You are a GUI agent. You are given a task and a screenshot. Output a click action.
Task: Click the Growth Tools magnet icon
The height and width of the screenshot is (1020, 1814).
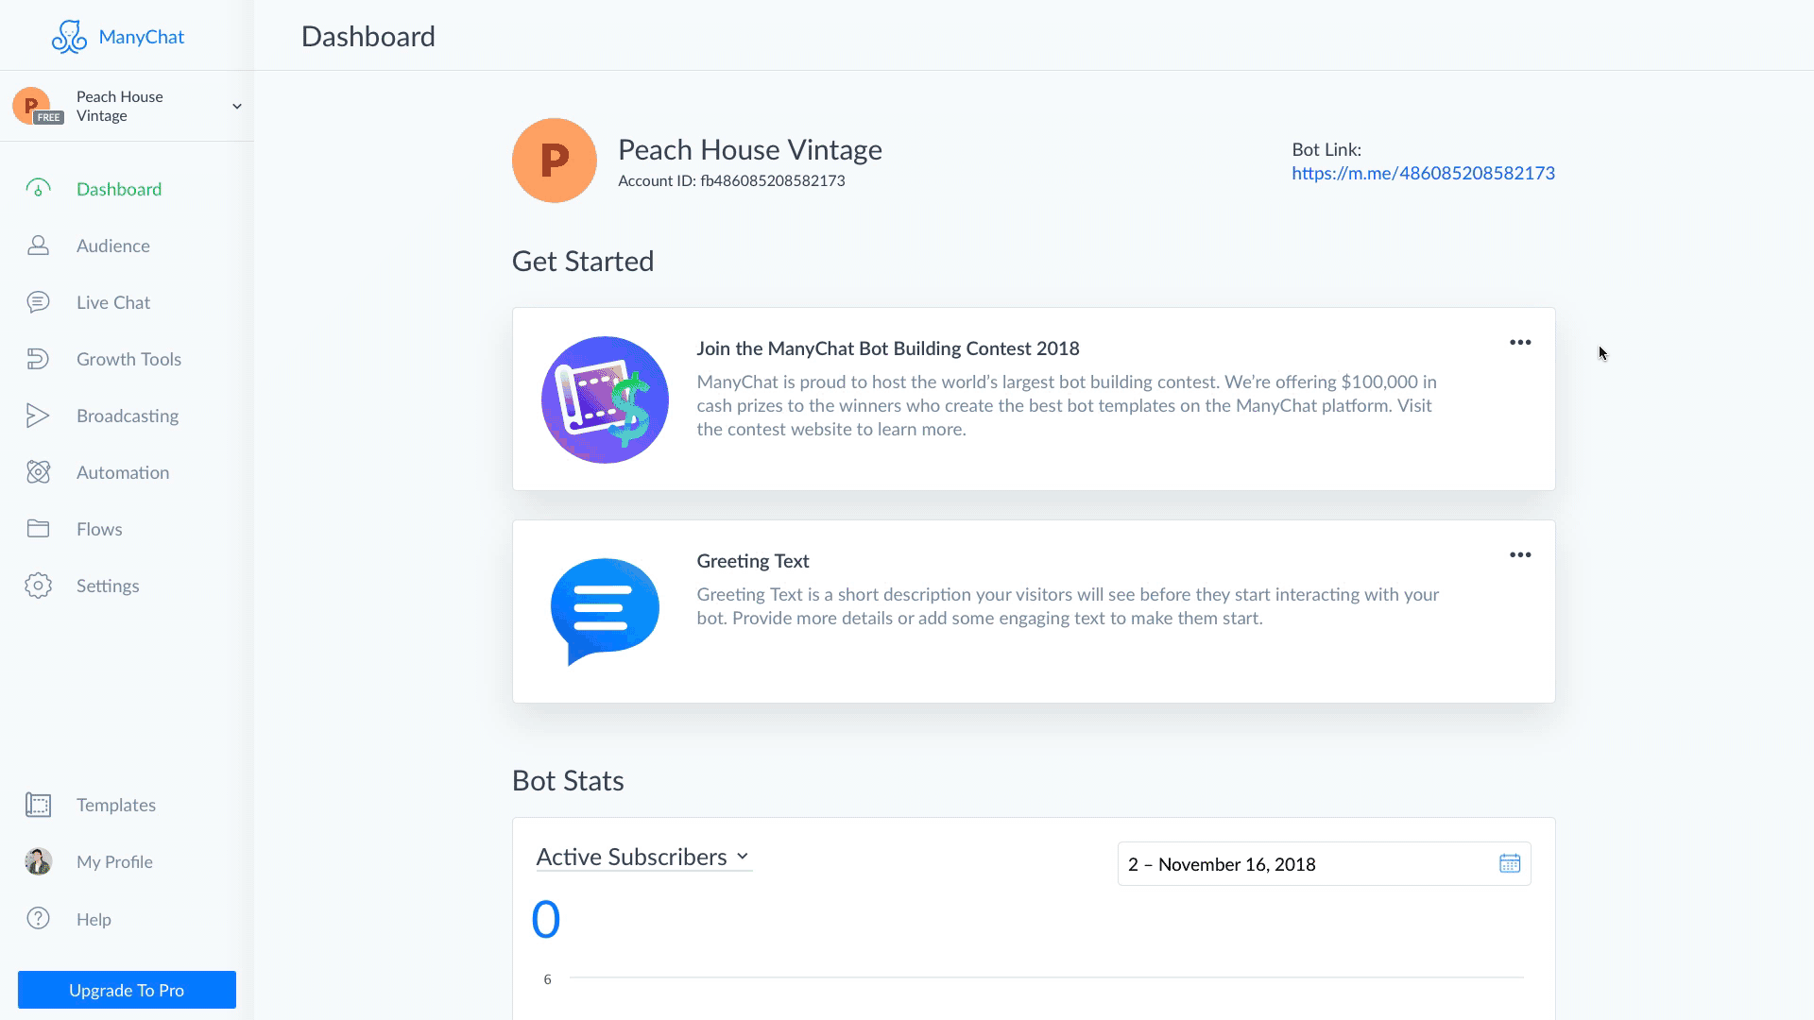38,359
